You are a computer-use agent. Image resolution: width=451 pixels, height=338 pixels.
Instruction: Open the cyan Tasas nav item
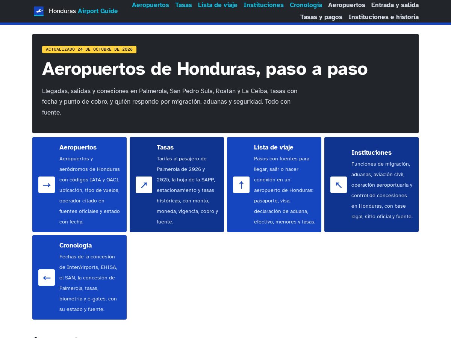tap(183, 5)
